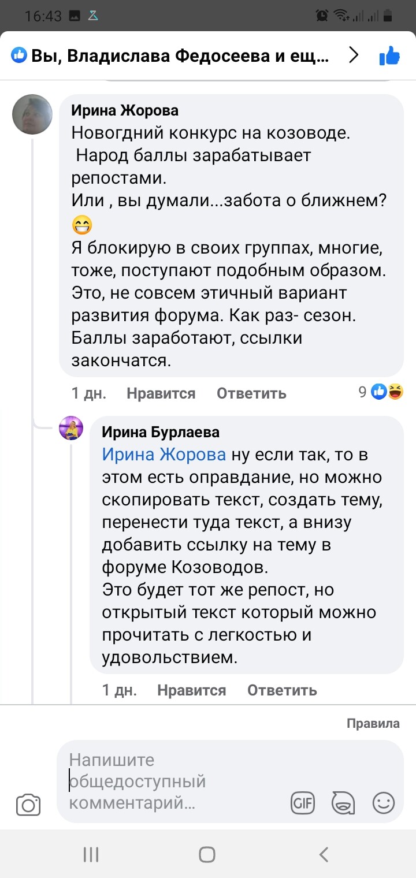Open Ирина Бурлаева's profile name

click(x=161, y=432)
